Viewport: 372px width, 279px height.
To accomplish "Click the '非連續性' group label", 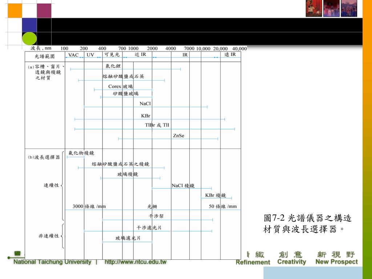I will [x=49, y=236].
